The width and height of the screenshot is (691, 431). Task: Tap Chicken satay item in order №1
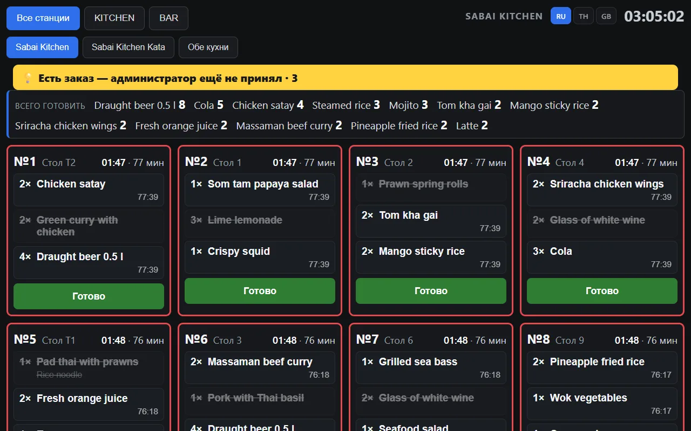pos(89,190)
